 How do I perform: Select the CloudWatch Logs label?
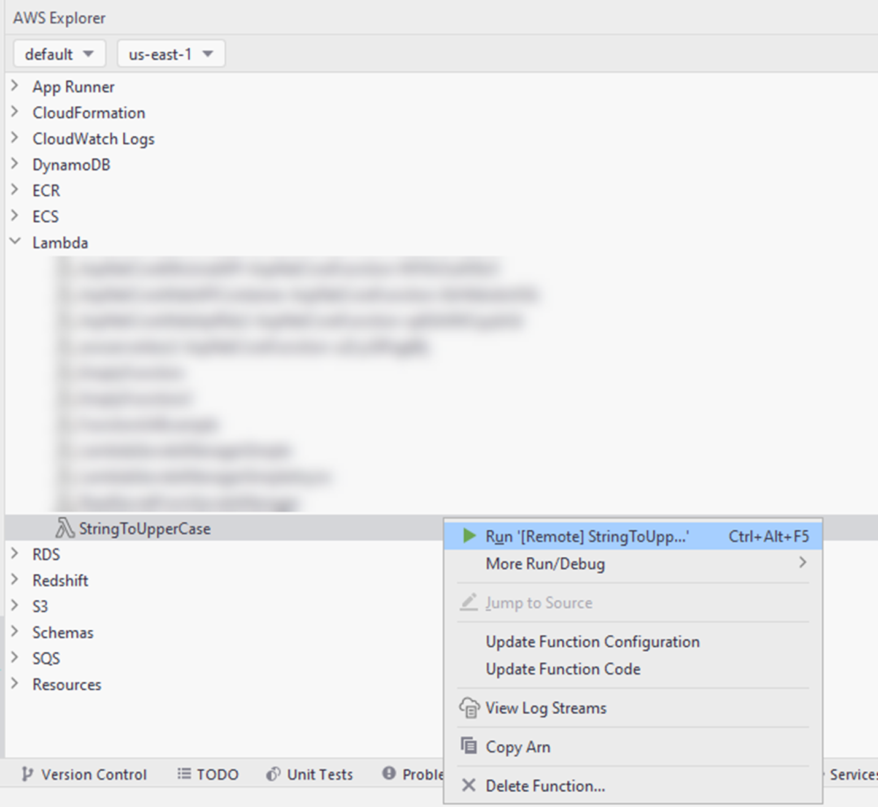(93, 139)
